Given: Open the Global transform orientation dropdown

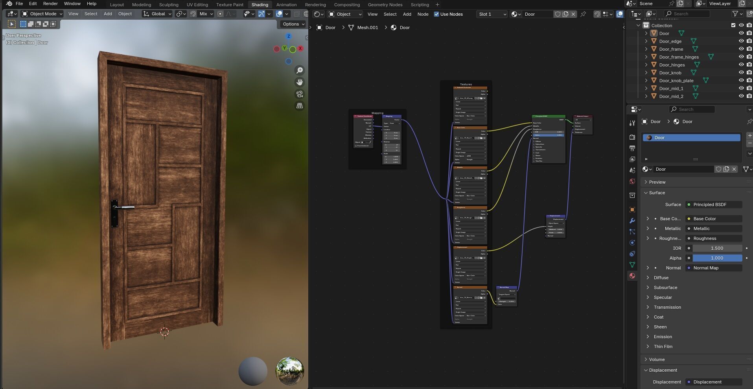Looking at the screenshot, I should click(157, 14).
